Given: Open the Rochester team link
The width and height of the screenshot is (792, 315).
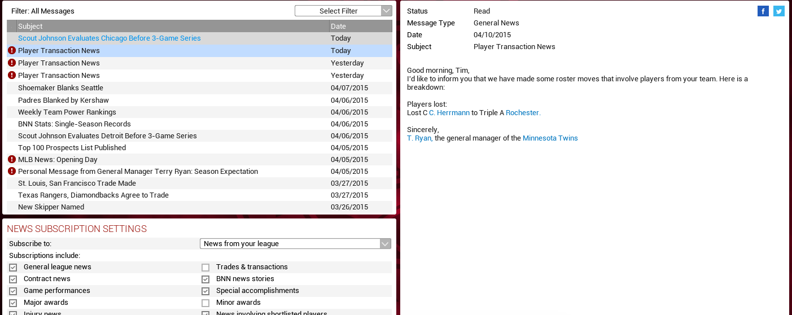Looking at the screenshot, I should 523,113.
